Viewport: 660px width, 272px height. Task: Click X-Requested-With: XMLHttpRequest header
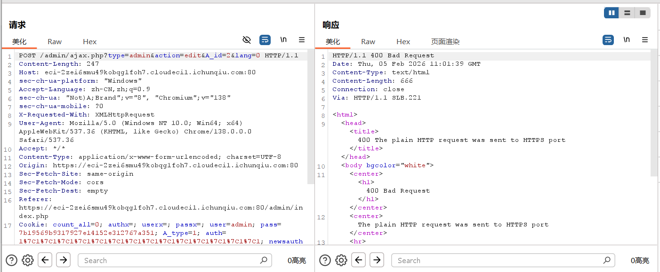coord(87,115)
